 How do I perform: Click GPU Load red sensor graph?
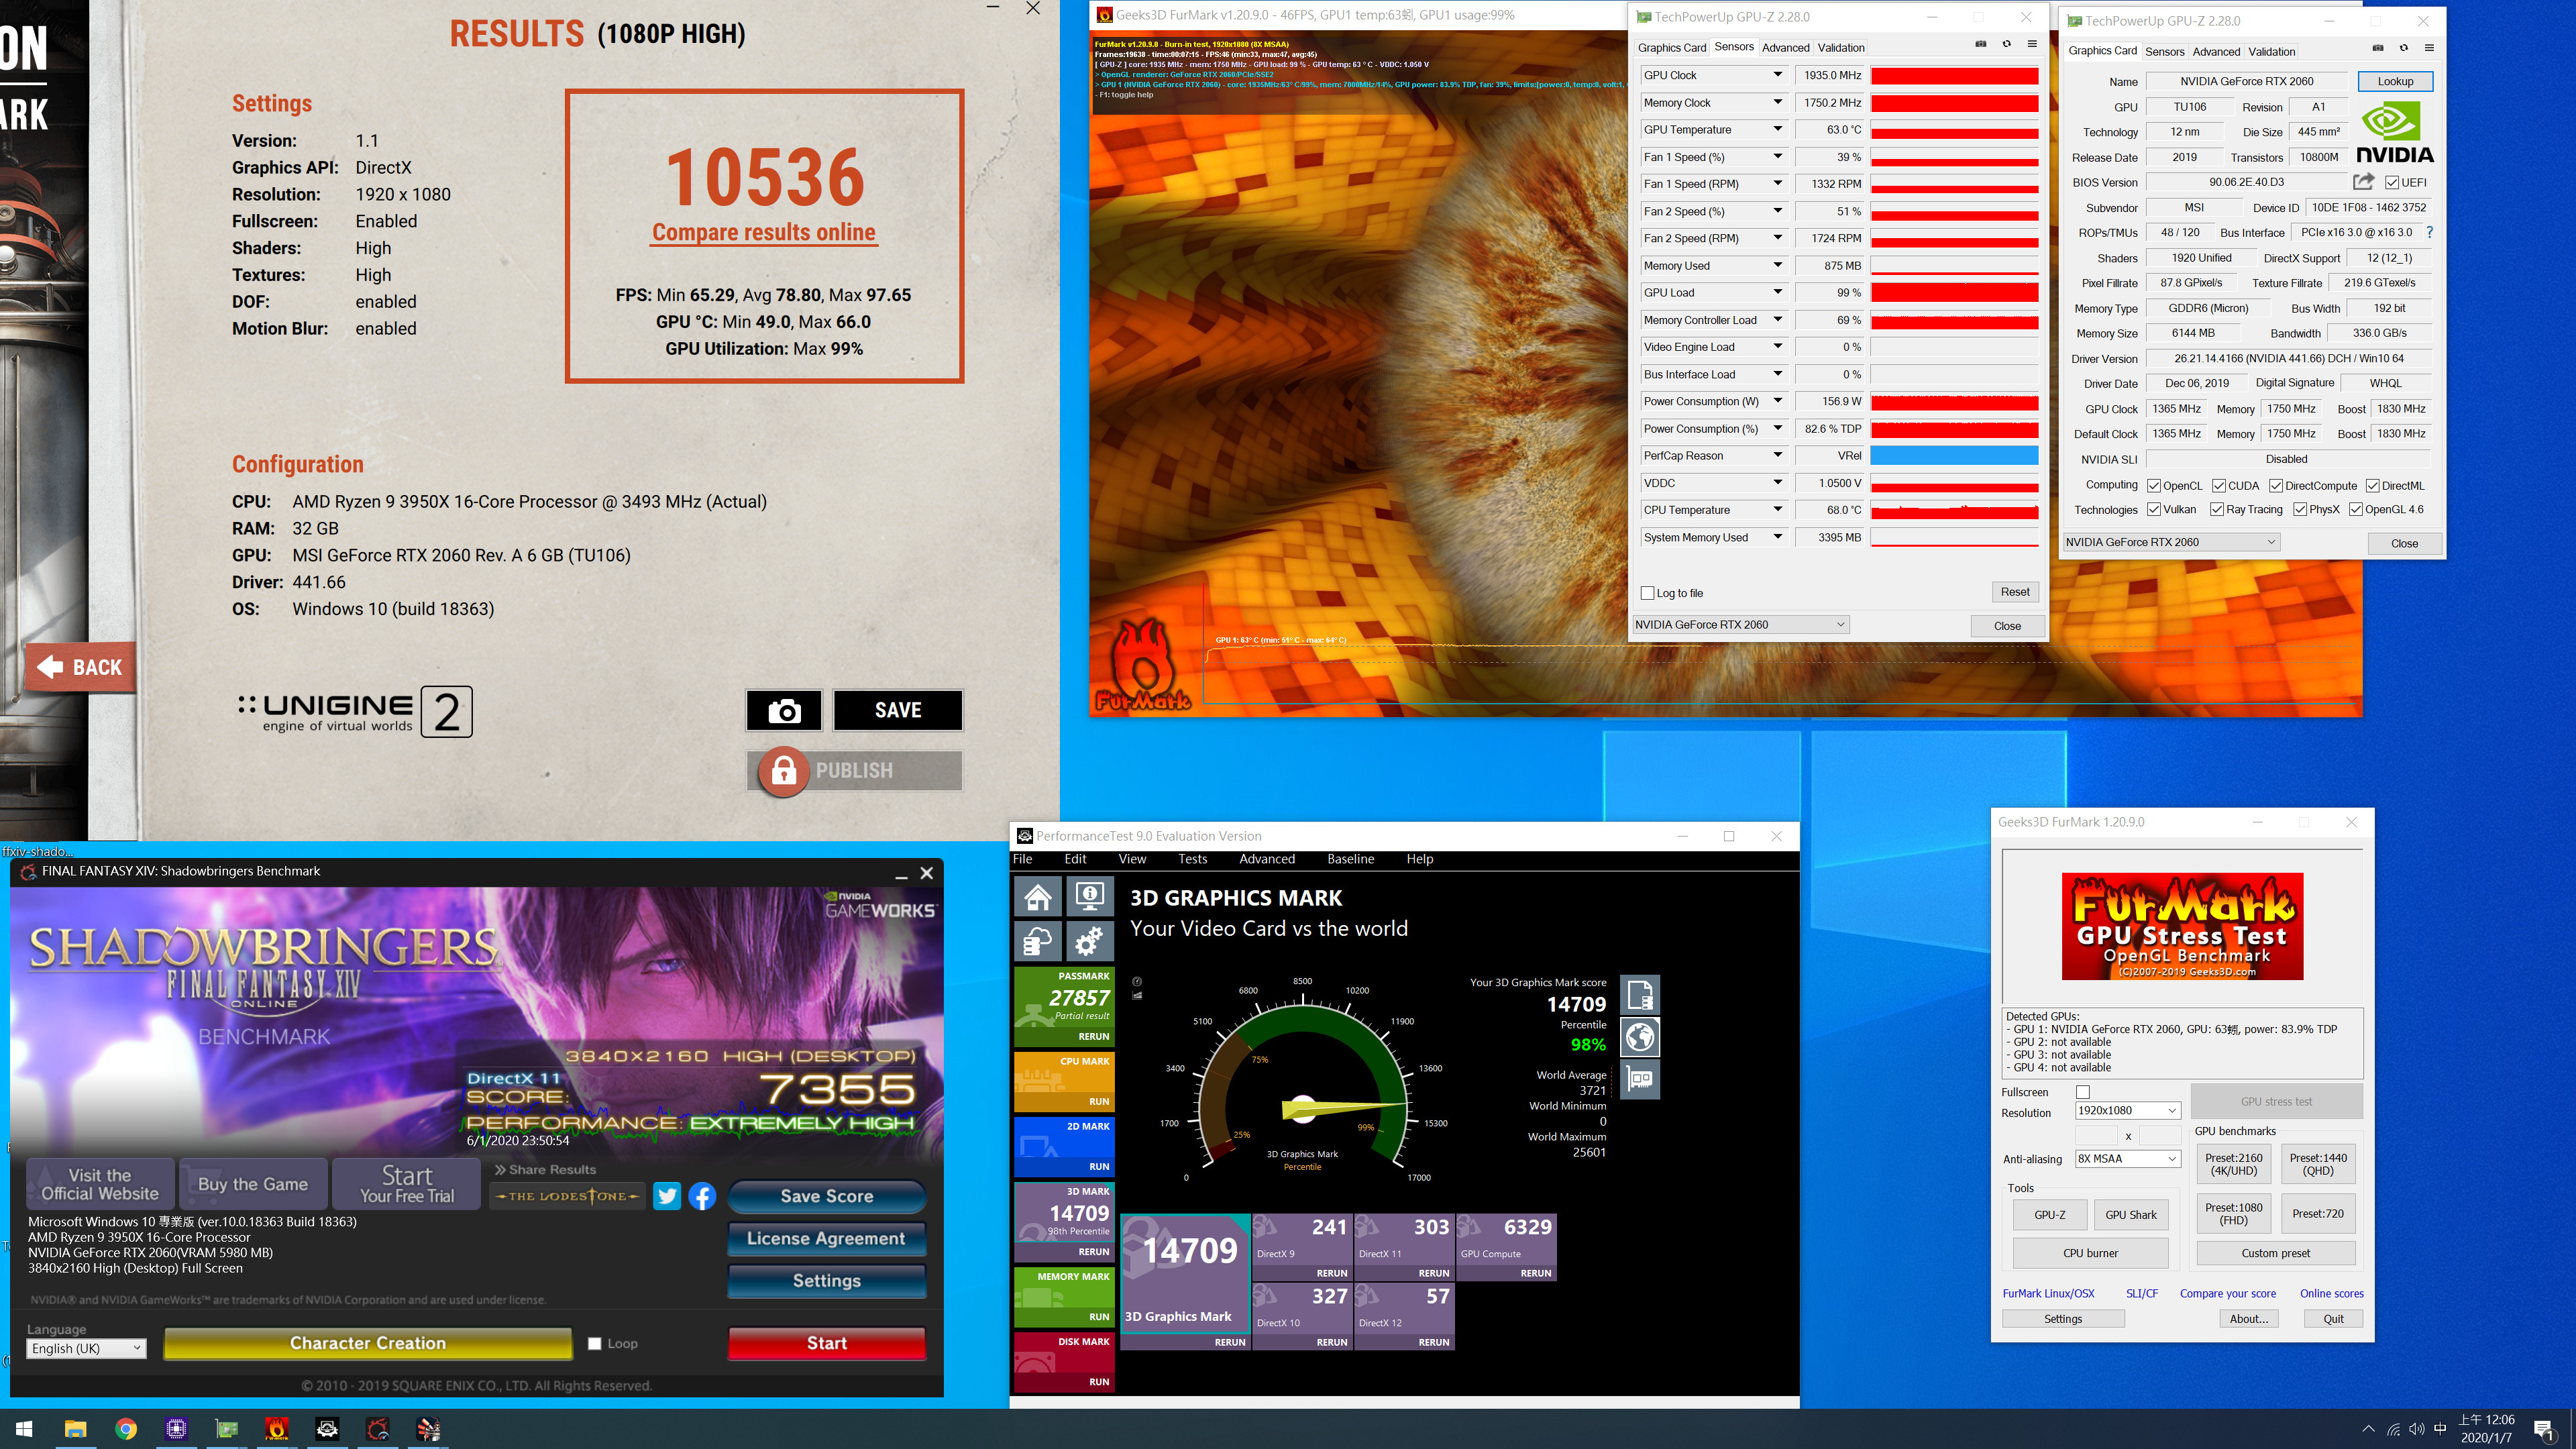pyautogui.click(x=1954, y=292)
